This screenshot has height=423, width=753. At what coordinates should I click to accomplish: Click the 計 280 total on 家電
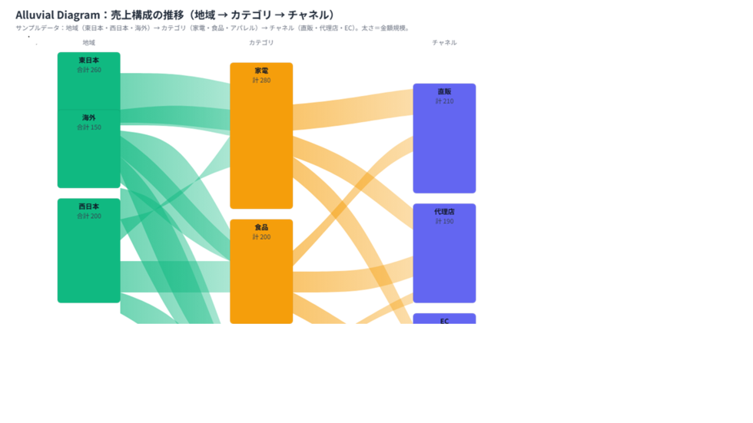click(x=261, y=80)
